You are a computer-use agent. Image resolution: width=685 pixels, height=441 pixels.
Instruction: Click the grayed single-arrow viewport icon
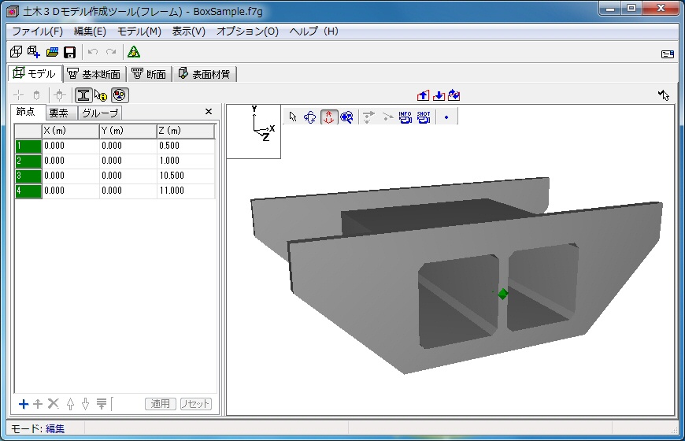[387, 117]
